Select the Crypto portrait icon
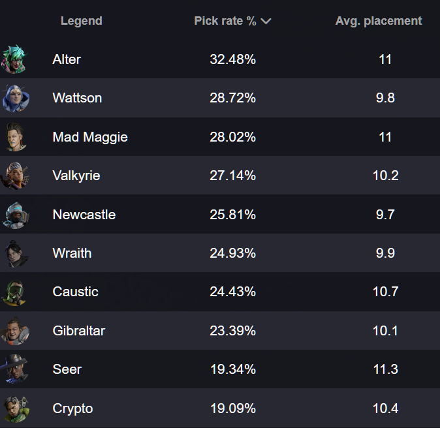This screenshot has width=440, height=428. point(14,408)
